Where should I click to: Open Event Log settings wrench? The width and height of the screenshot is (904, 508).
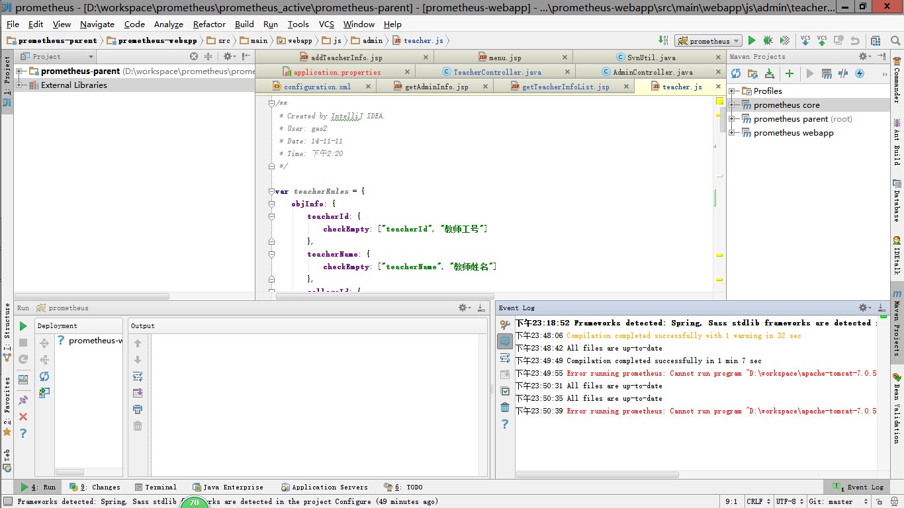pos(505,325)
